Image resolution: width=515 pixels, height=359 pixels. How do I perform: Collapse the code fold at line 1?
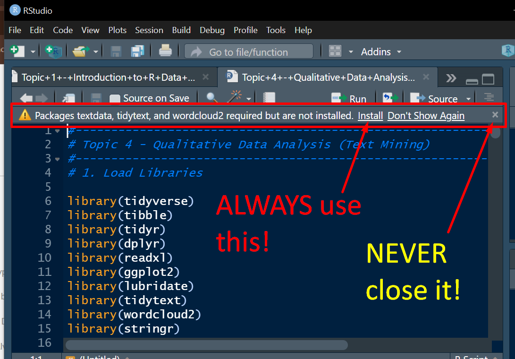coord(58,131)
